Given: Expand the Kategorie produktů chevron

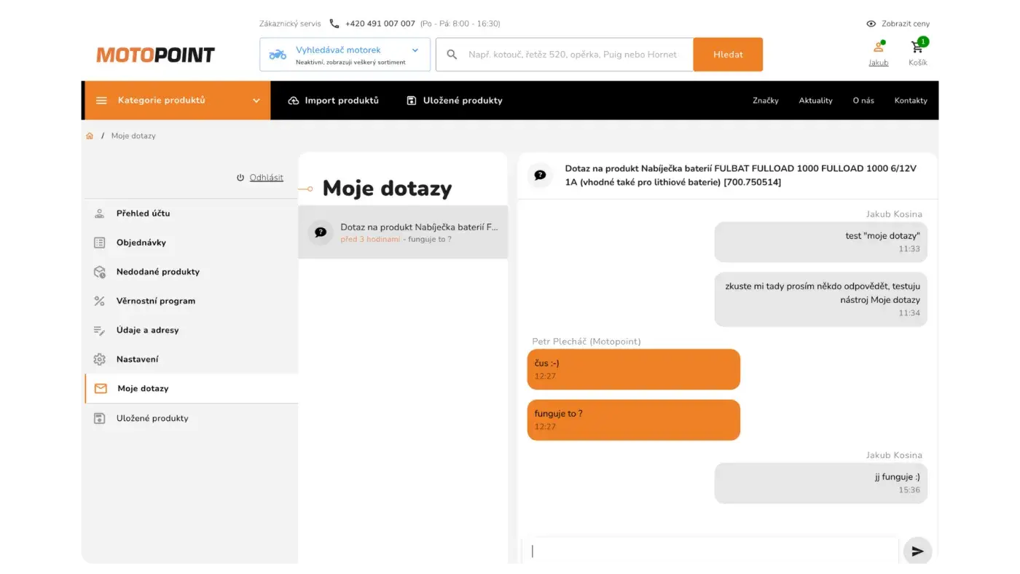Looking at the screenshot, I should click(x=256, y=101).
